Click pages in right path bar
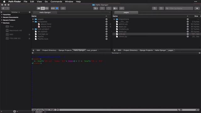201x113 pixels. [x=171, y=50]
